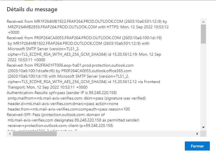Click the vertical scrollbar up arrow
The height and width of the screenshot is (159, 216).
[203, 22]
